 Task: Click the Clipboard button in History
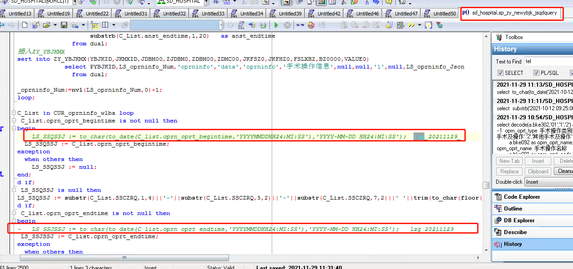pyautogui.click(x=538, y=171)
